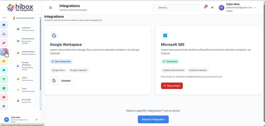Open notifications bell with 27 badge
Screen dimensions: 265x126
[205, 7]
